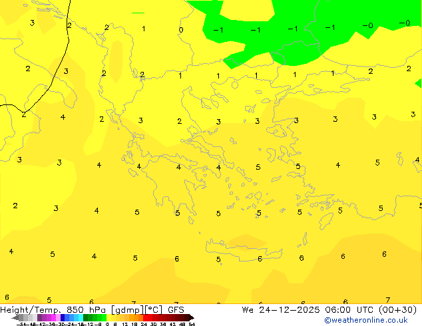
Task: Select the bright red legend swatch above 24
Action: (x=145, y=317)
